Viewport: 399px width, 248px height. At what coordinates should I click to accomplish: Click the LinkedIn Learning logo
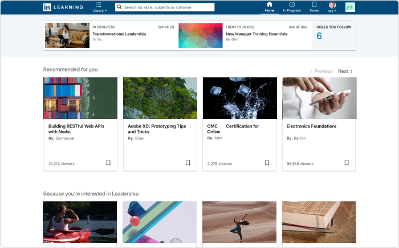[63, 7]
